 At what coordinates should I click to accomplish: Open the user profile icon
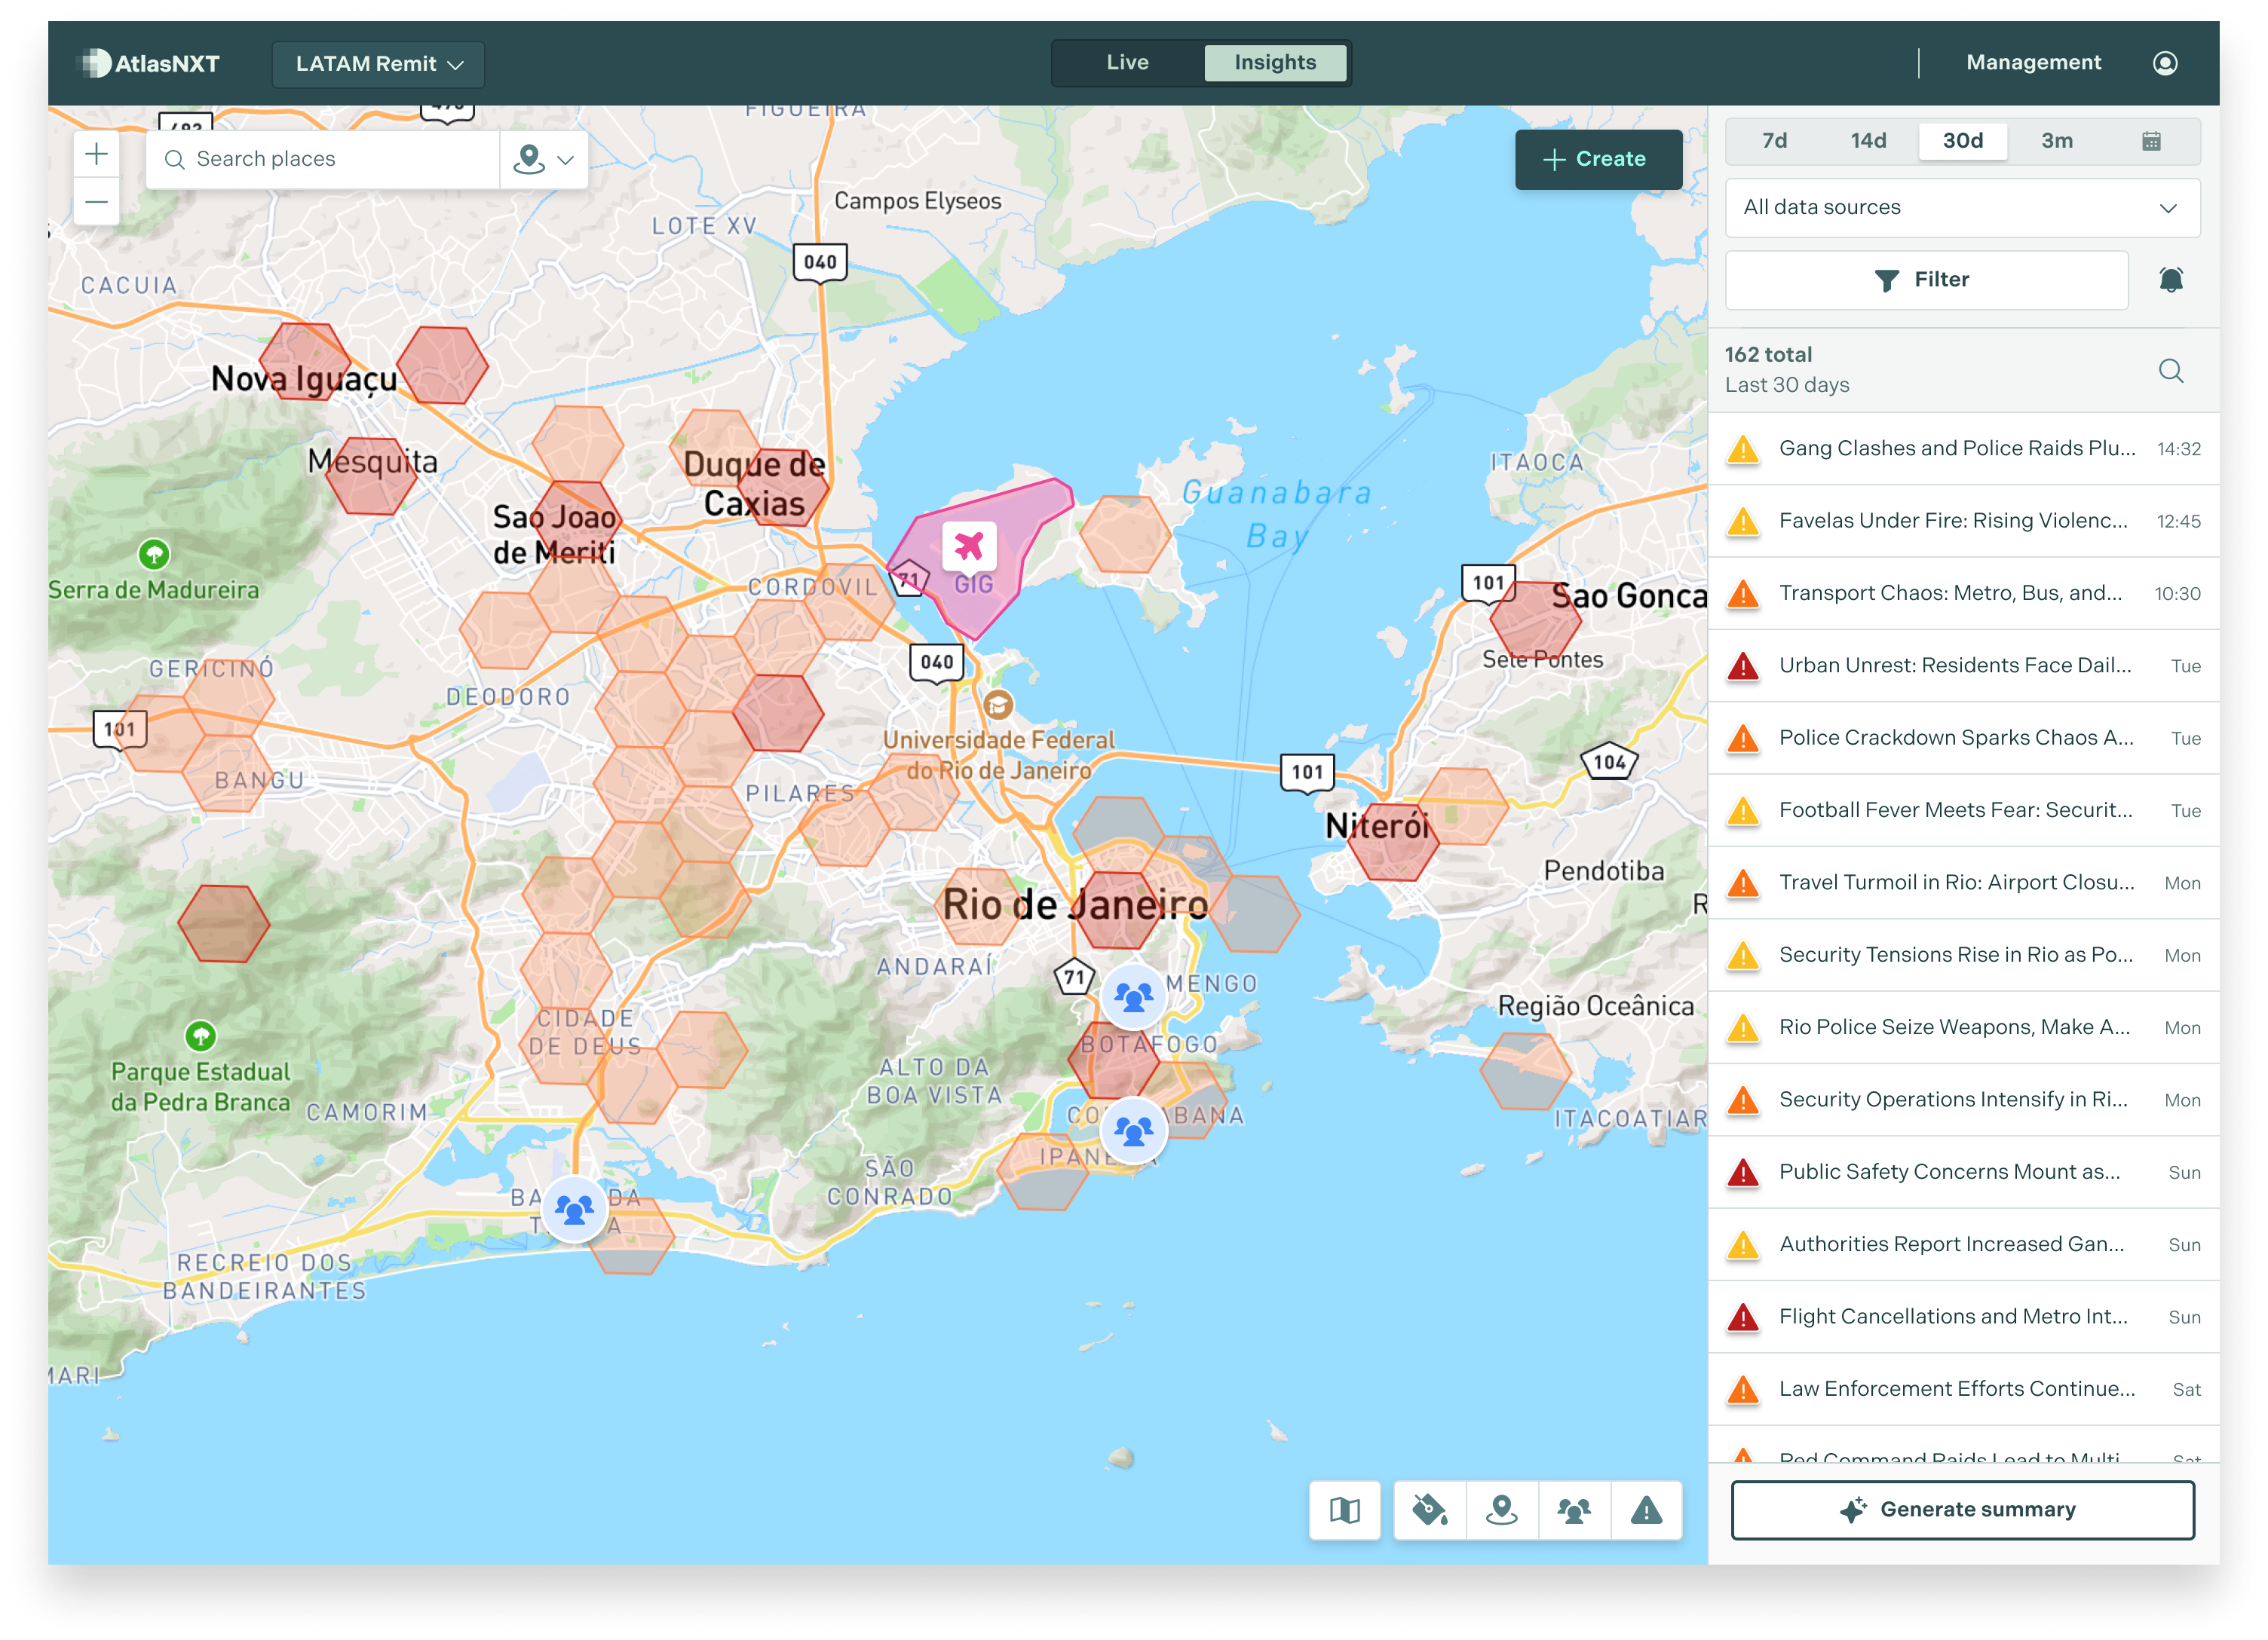[2164, 63]
